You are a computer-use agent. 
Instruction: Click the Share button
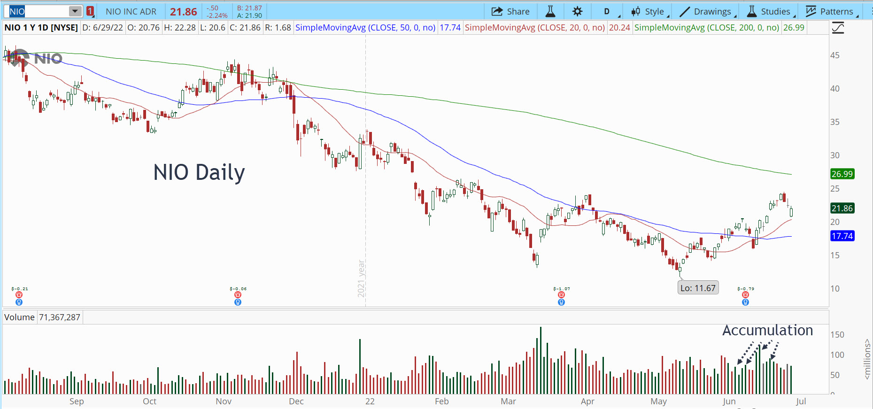coord(510,11)
